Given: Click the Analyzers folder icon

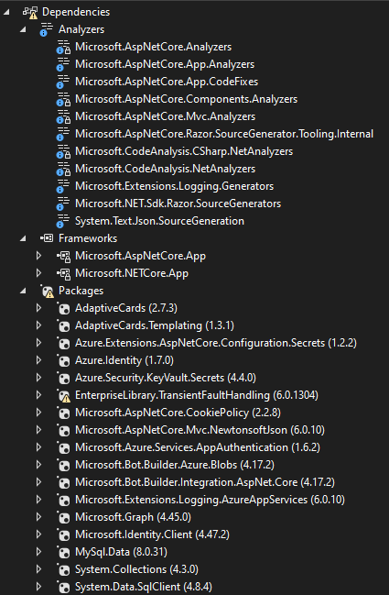Looking at the screenshot, I should [46, 29].
